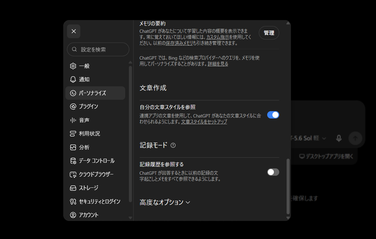Click the セキュリティとログイン key icon
This screenshot has width=376, height=239.
pyautogui.click(x=73, y=202)
